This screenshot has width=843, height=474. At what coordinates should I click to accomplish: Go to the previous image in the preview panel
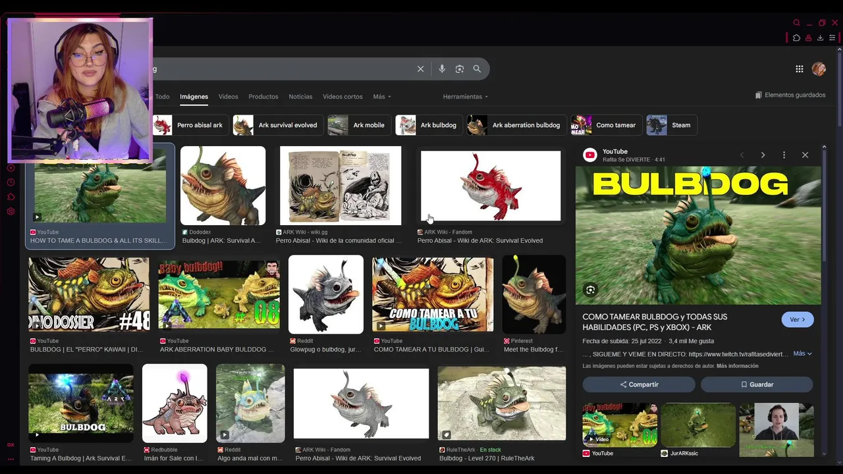coord(742,155)
